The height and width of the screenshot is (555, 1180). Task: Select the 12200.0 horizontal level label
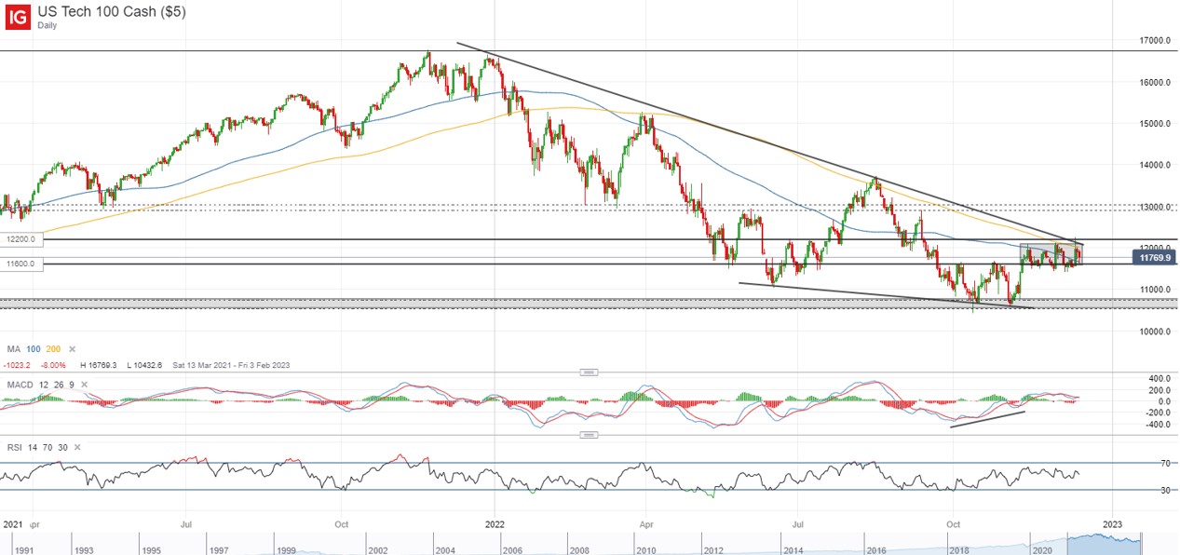pos(20,239)
